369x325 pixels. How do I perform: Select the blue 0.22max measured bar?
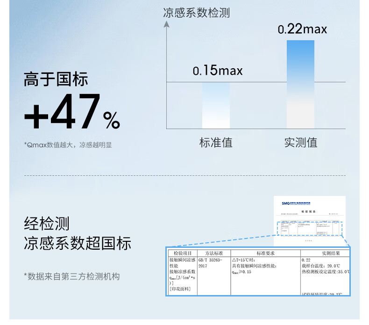tap(300, 84)
